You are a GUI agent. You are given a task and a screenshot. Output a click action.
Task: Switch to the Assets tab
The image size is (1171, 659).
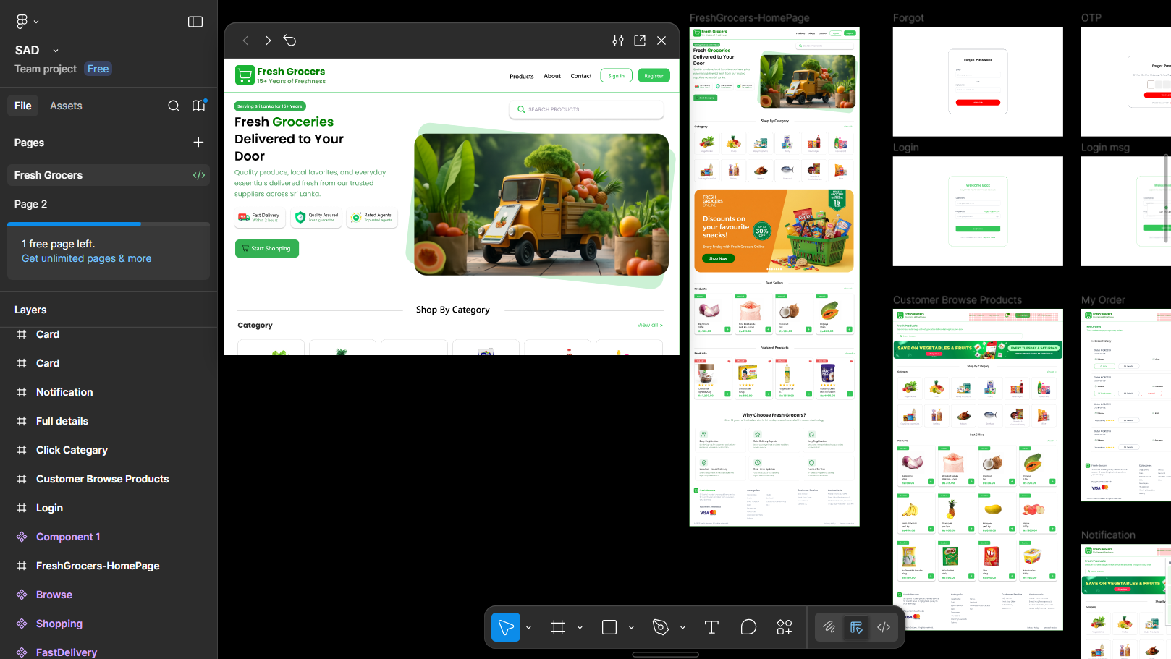[x=66, y=106]
